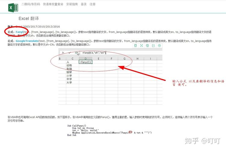Select the cell containing 大学
This screenshot has width=226, height=150.
coord(73,82)
